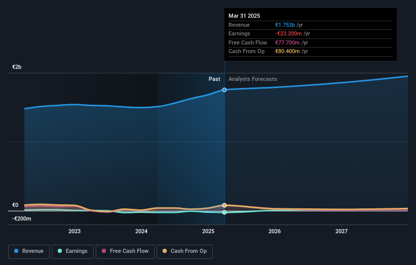
Task: Click the 'Revenue' row label in tooltip
Action: point(239,25)
